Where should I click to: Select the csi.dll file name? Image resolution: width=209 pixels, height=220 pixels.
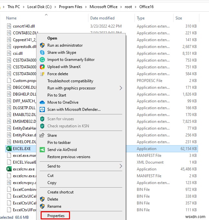18,53
